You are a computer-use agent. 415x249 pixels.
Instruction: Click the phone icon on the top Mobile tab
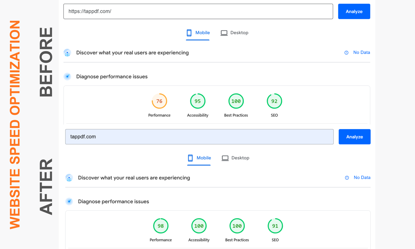190,33
